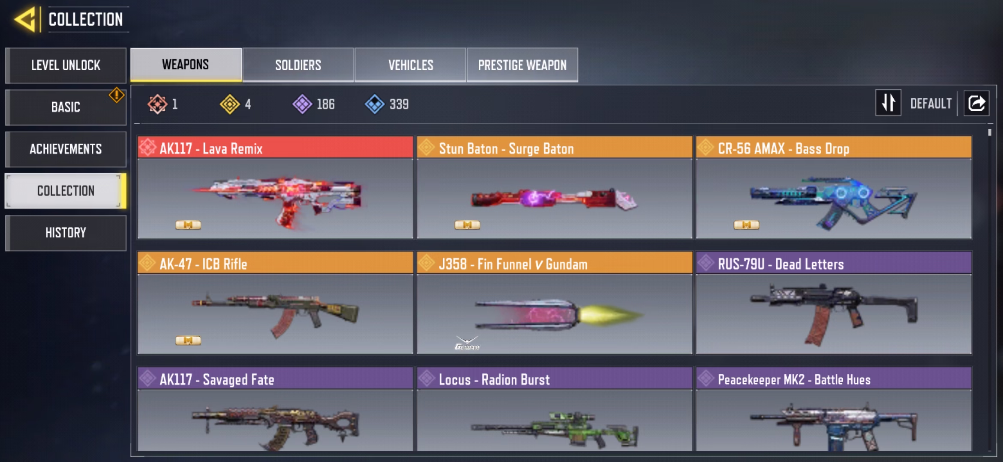The image size is (1003, 462).
Task: Go to the Achievements section
Action: pyautogui.click(x=66, y=149)
